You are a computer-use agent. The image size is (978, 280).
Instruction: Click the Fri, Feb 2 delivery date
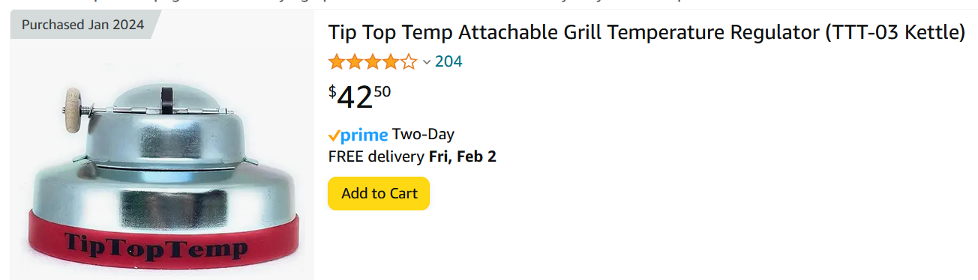[463, 156]
